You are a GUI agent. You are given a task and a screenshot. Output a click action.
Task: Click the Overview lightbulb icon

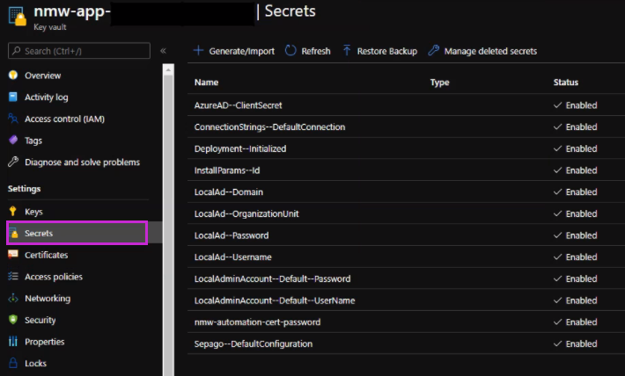[x=13, y=75]
